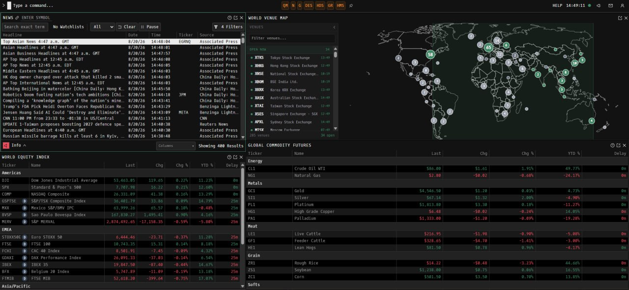This screenshot has height=290, width=629.
Task: Open HELP in the top bar
Action: (x=557, y=5)
